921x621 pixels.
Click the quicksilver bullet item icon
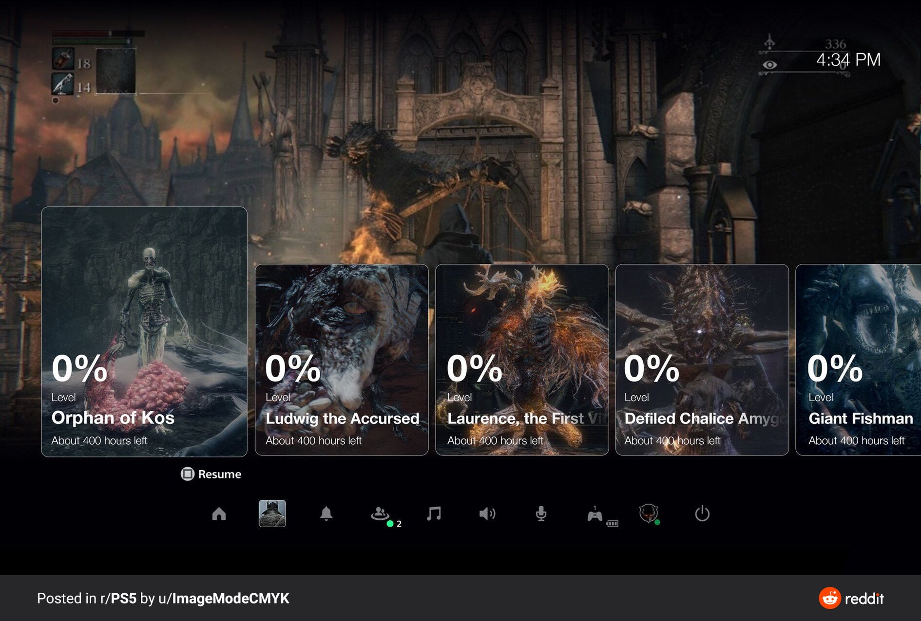pos(63,84)
